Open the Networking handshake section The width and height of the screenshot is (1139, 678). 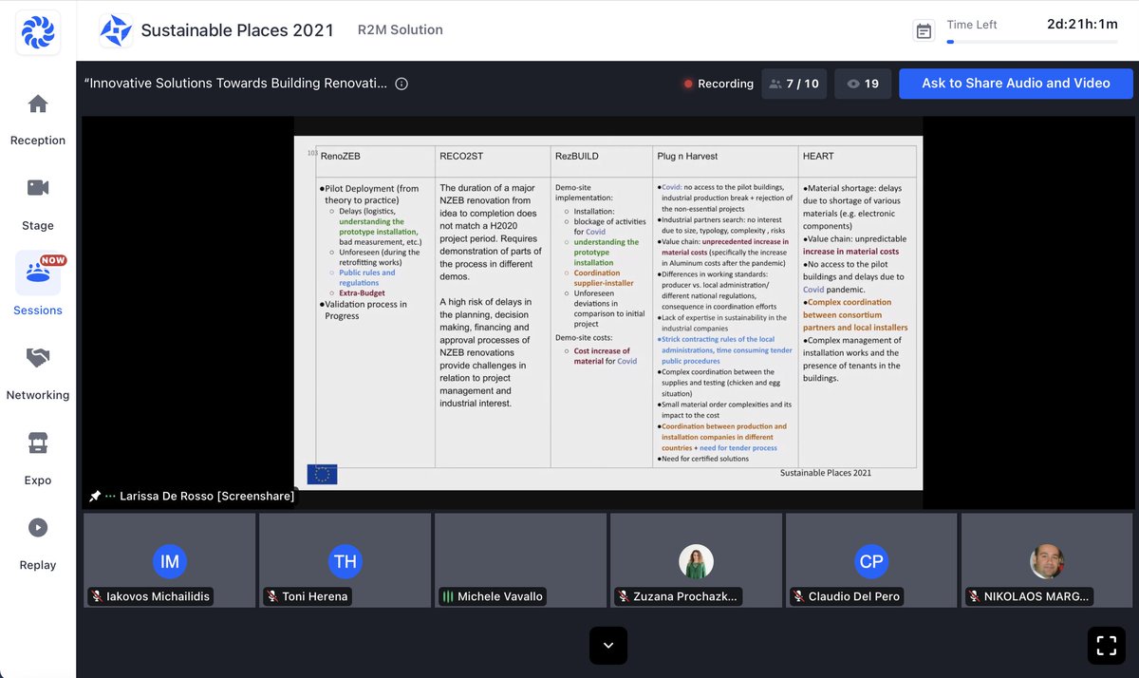click(38, 374)
